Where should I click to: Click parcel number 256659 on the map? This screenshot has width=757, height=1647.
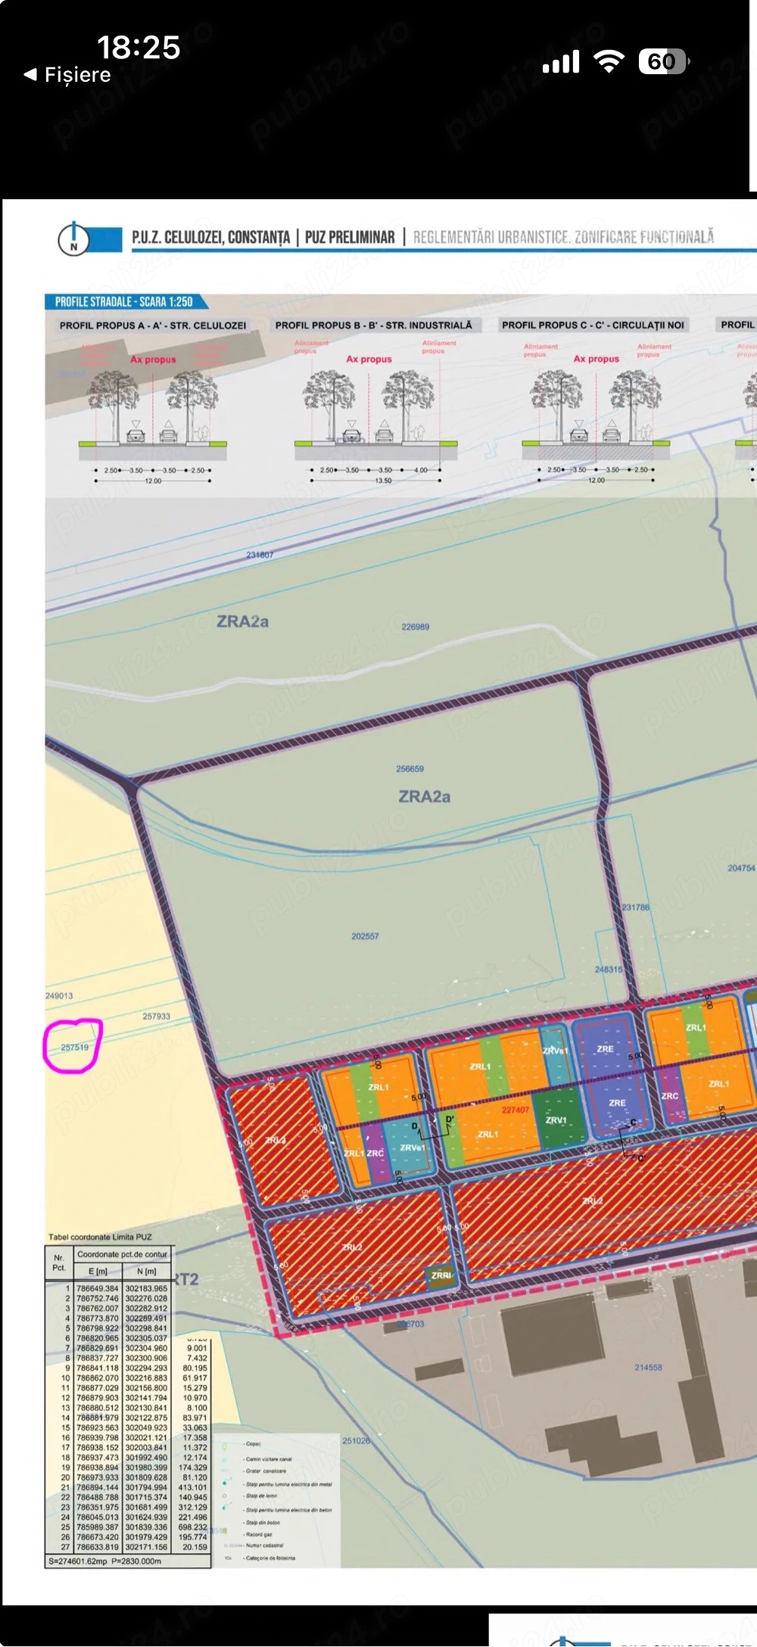click(410, 769)
